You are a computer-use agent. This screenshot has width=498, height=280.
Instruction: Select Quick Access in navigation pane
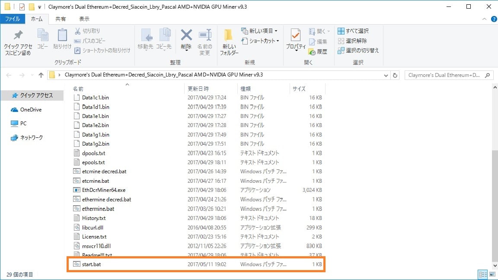click(32, 95)
